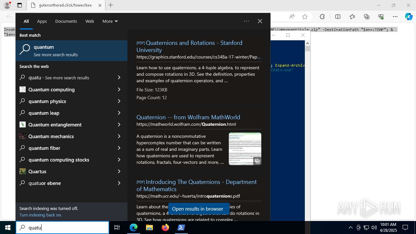Expand Quantum entanglement suggestion arrow
416x234 pixels.
pyautogui.click(x=119, y=124)
